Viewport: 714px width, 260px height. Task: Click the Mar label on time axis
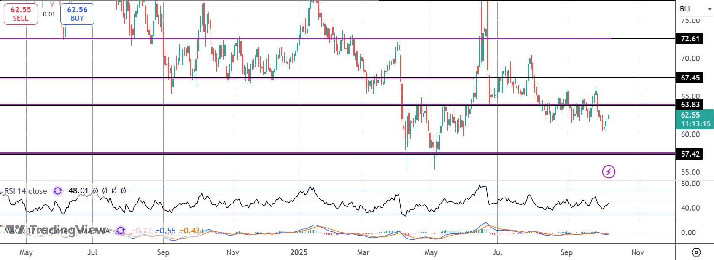[363, 252]
